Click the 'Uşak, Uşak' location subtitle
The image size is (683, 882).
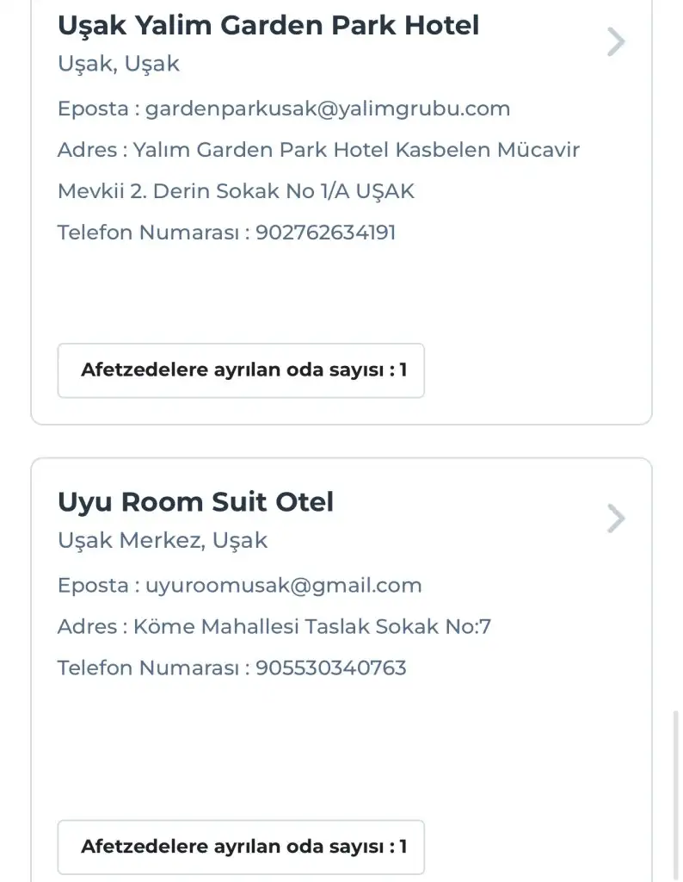point(119,64)
